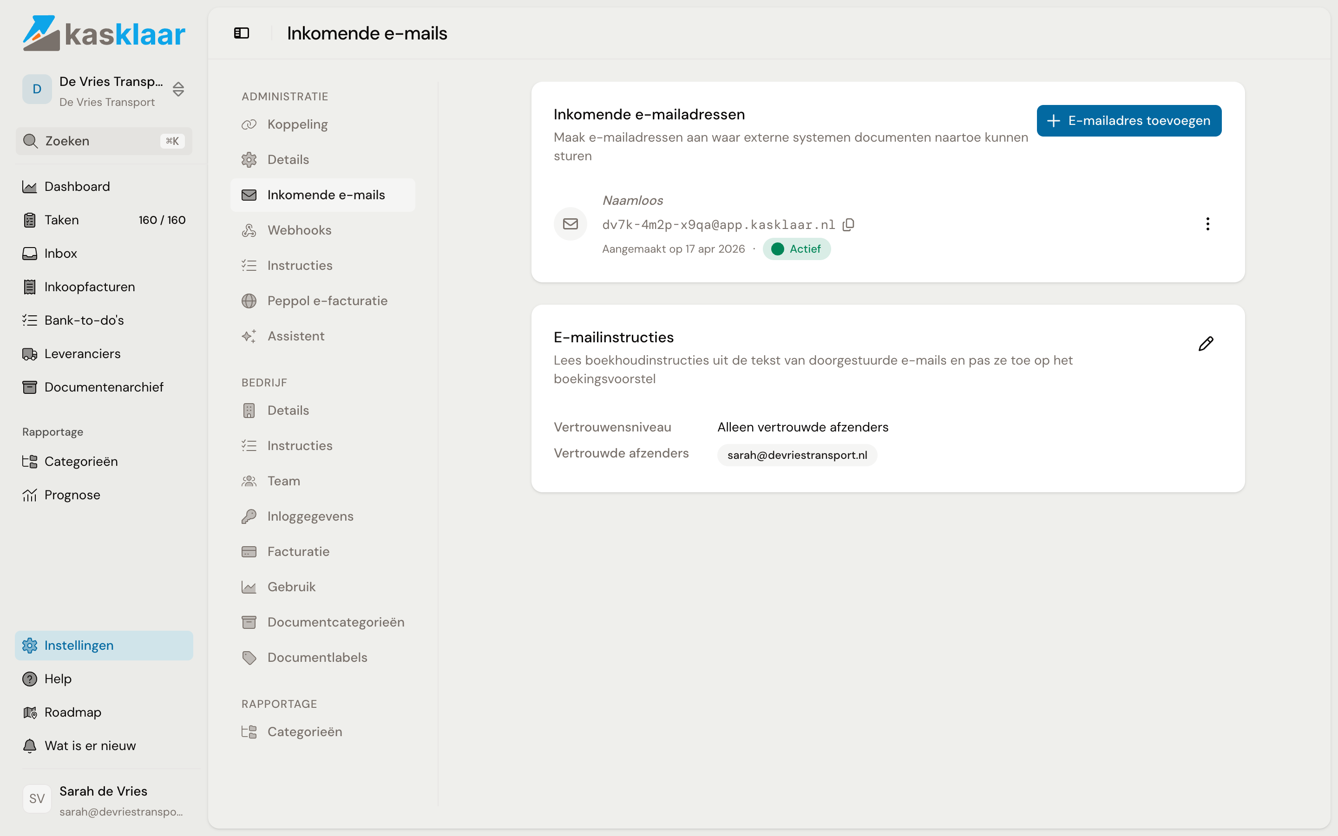The height and width of the screenshot is (836, 1338).
Task: Open Inkoopfacturen
Action: point(104,287)
